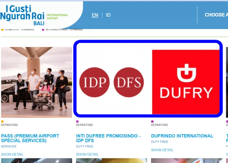Select the Domestic Terminal filter
The height and width of the screenshot is (163, 228).
(18, 30)
